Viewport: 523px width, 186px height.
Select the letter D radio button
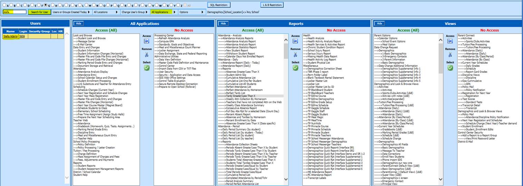coord(25,5)
